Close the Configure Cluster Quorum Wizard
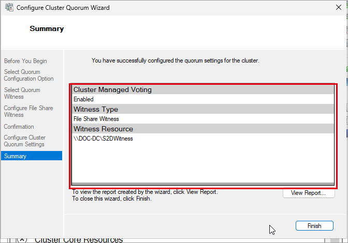 pos(339,8)
